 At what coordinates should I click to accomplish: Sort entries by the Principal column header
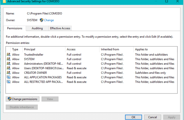(44, 49)
